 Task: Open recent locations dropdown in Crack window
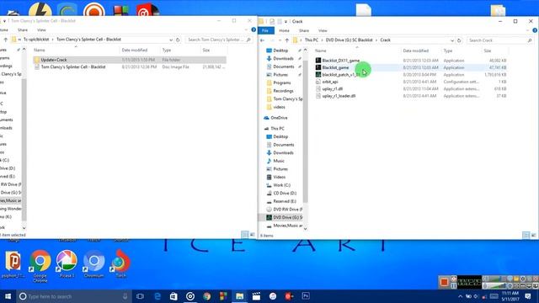tap(280, 40)
